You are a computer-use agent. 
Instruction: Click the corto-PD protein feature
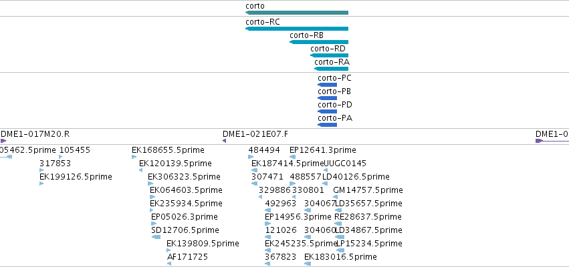[328, 111]
